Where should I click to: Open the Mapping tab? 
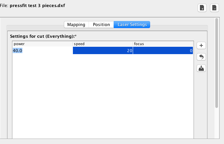(x=76, y=24)
